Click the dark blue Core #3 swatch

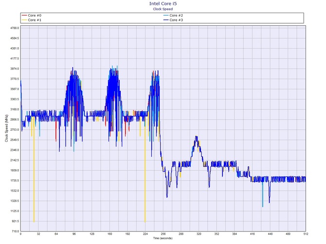(166, 20)
